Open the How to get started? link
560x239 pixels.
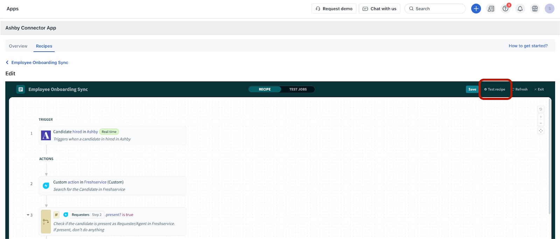click(528, 46)
